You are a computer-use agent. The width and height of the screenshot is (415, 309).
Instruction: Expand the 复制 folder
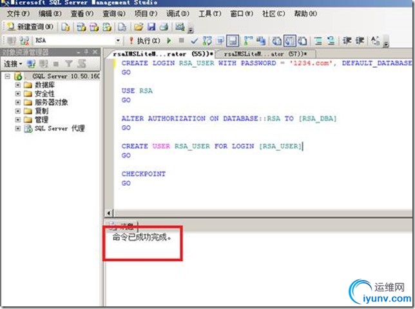tap(18, 111)
